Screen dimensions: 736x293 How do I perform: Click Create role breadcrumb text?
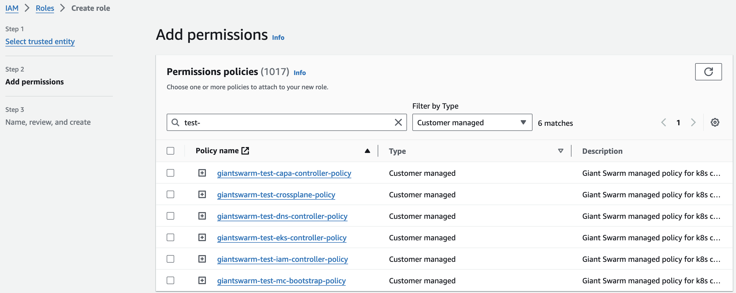(91, 8)
